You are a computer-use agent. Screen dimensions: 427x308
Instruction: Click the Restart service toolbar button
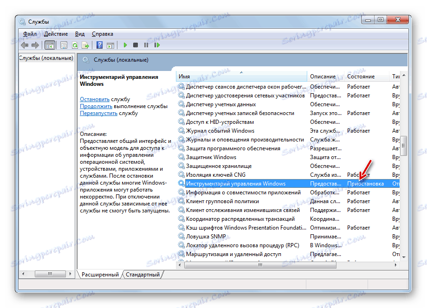pyautogui.click(x=157, y=45)
